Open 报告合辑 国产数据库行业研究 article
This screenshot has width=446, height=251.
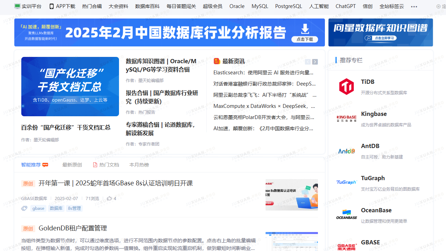[x=162, y=97]
